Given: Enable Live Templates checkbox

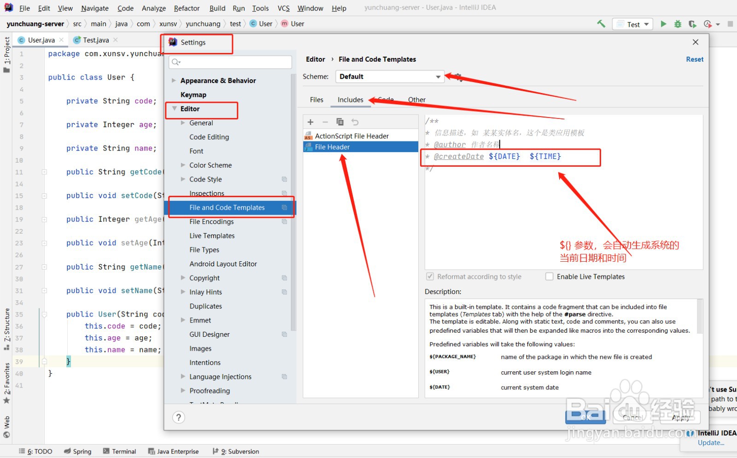Looking at the screenshot, I should pyautogui.click(x=549, y=276).
